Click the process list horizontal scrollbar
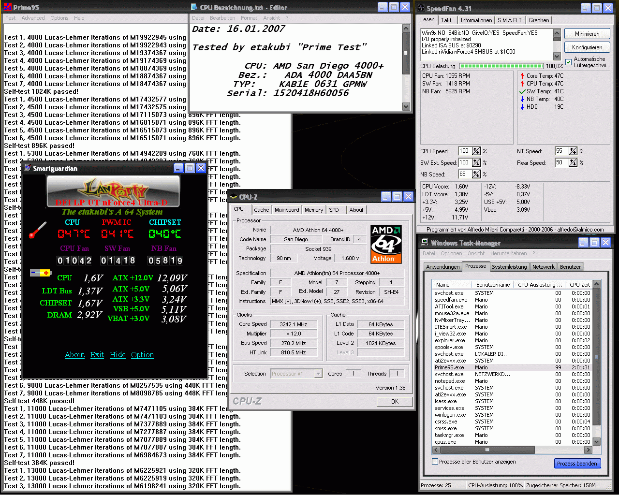 [x=513, y=450]
